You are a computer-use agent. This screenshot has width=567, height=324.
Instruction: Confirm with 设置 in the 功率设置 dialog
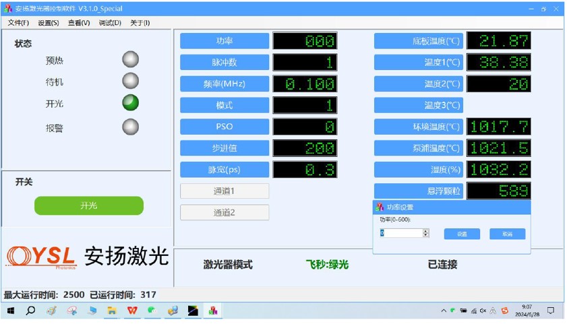462,234
